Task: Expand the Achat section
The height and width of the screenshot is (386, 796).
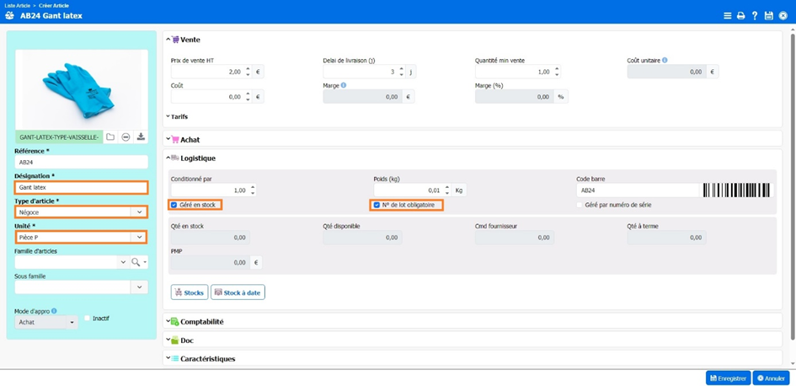Action: click(190, 140)
